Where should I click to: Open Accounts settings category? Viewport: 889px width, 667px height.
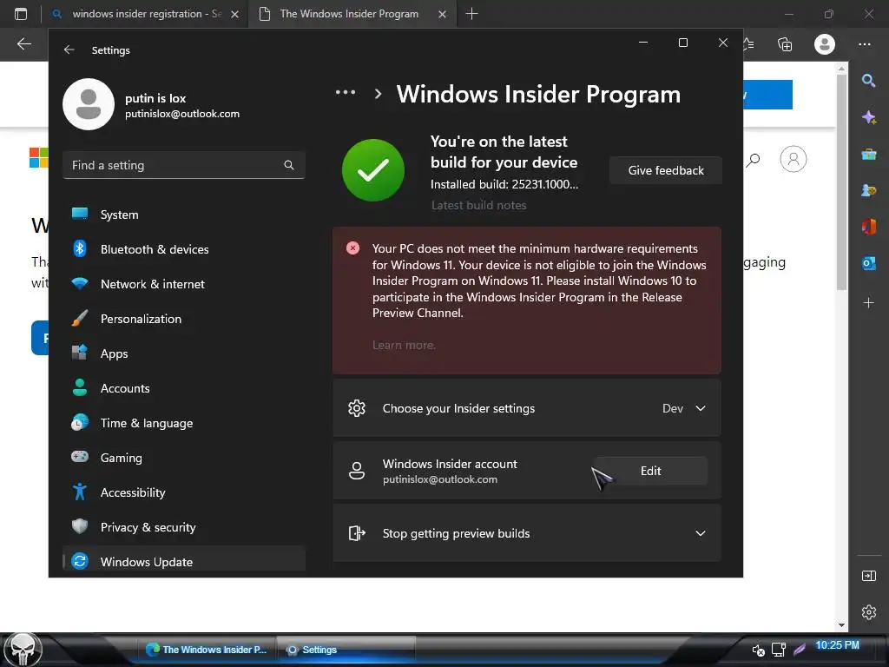tap(184, 388)
